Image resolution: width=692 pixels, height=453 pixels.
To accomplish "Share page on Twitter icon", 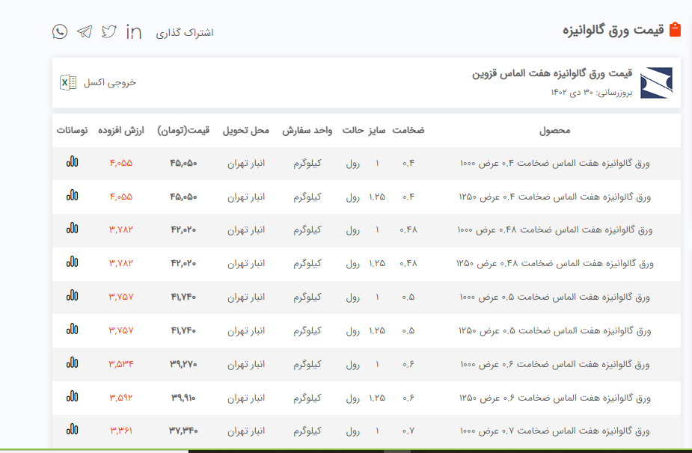I will coord(109,31).
